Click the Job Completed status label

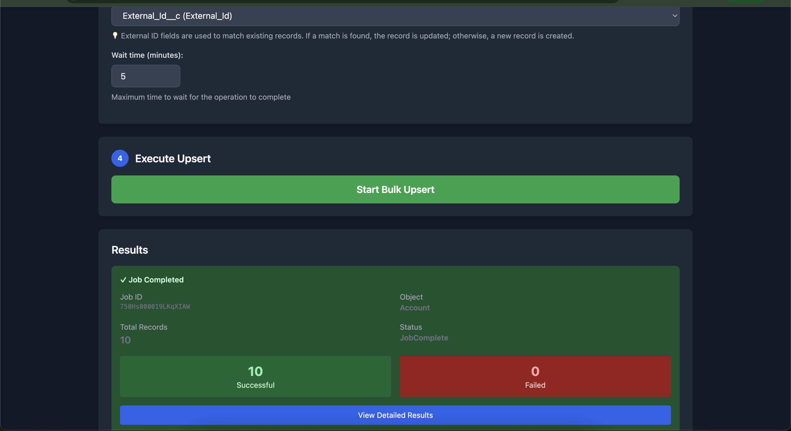(x=156, y=280)
